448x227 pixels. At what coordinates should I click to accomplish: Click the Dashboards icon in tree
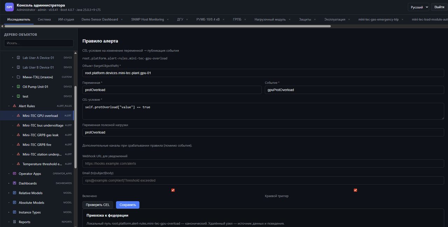pyautogui.click(x=14, y=183)
